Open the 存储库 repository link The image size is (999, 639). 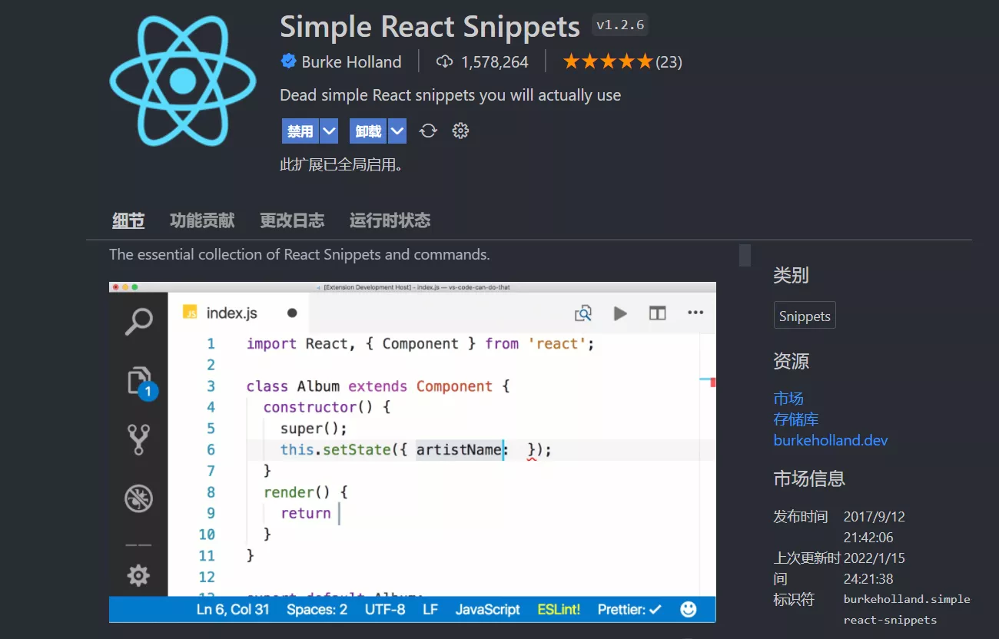[796, 419]
